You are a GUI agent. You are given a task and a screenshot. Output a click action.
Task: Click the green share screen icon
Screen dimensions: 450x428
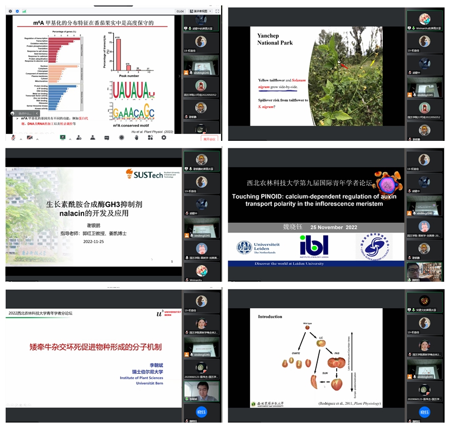(62, 138)
